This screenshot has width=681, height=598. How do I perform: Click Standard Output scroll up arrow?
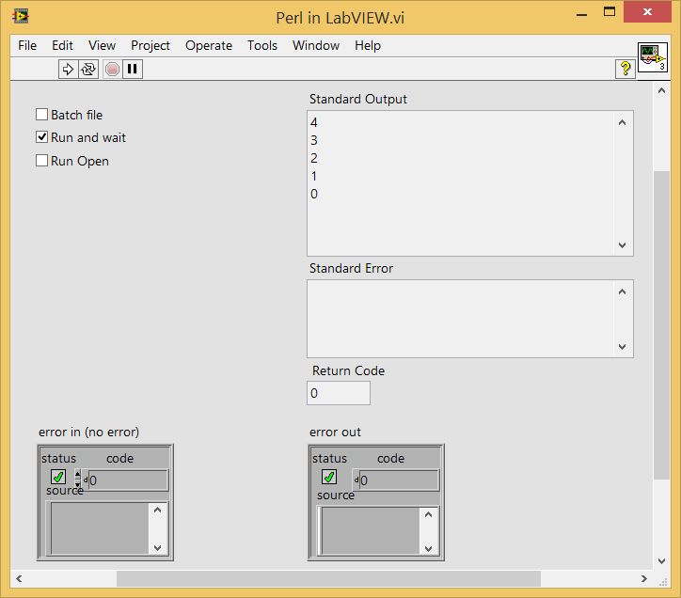623,123
